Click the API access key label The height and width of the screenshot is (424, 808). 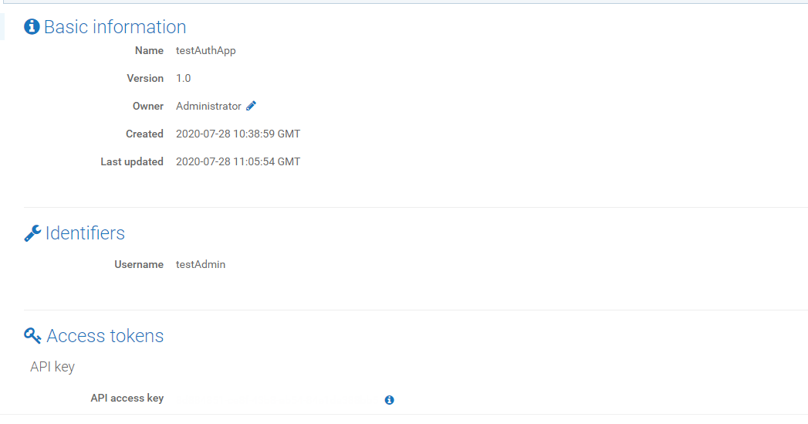[x=127, y=399]
